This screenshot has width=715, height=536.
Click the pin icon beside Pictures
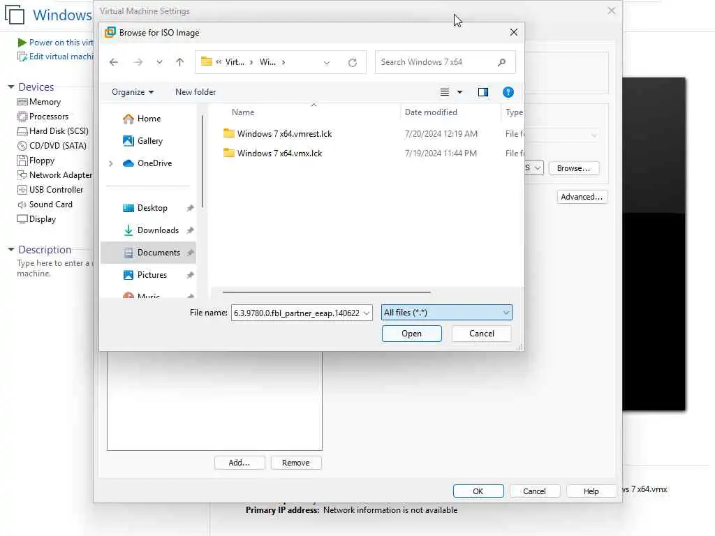point(190,275)
